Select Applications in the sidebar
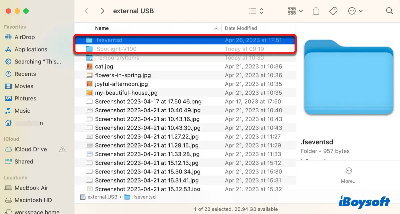The height and width of the screenshot is (214, 400). click(31, 50)
